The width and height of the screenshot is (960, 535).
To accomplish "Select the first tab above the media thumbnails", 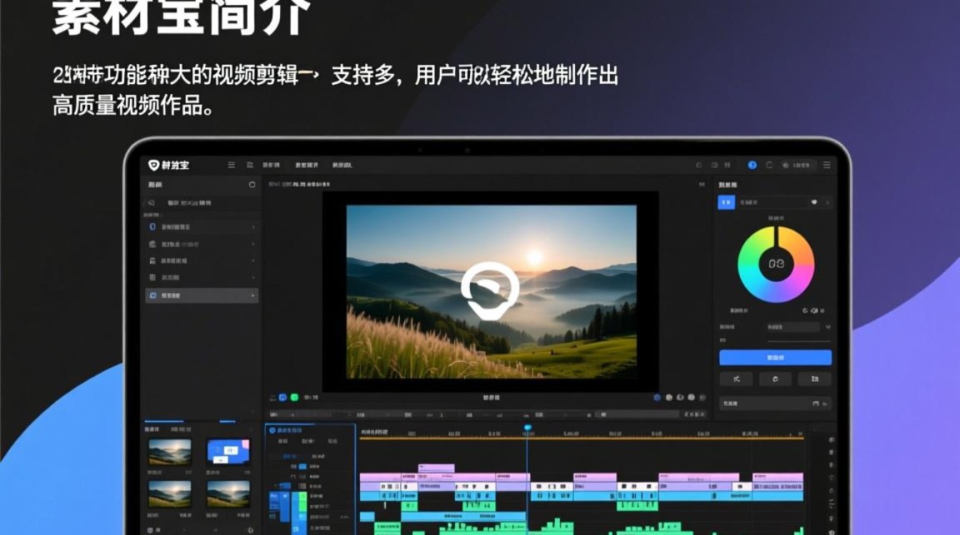I will [152, 429].
